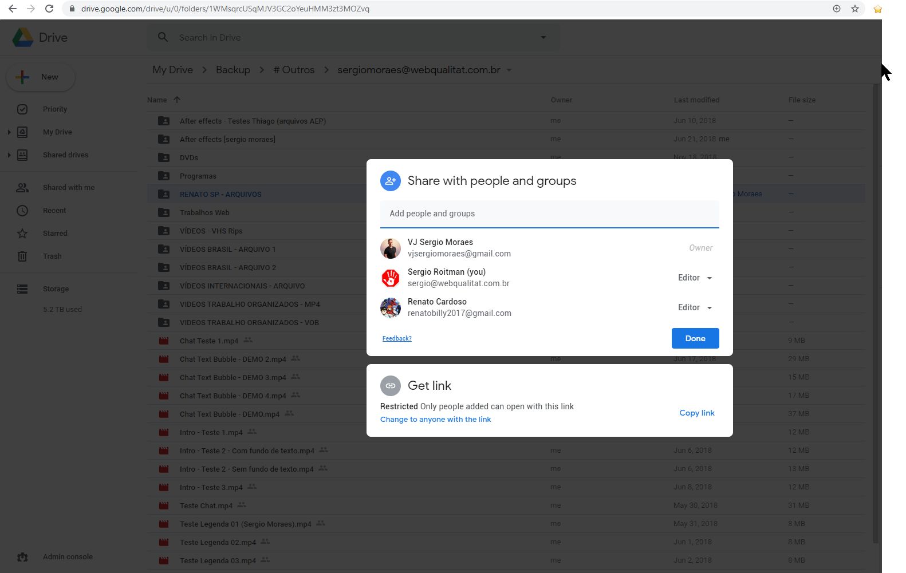This screenshot has width=906, height=573.
Task: Expand the My Drive tree arrow
Action: (9, 132)
